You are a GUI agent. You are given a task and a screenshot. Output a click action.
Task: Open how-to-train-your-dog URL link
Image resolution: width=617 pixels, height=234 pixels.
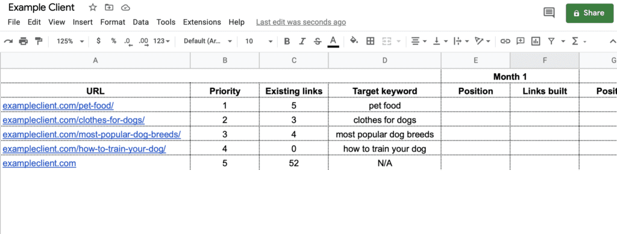(84, 149)
